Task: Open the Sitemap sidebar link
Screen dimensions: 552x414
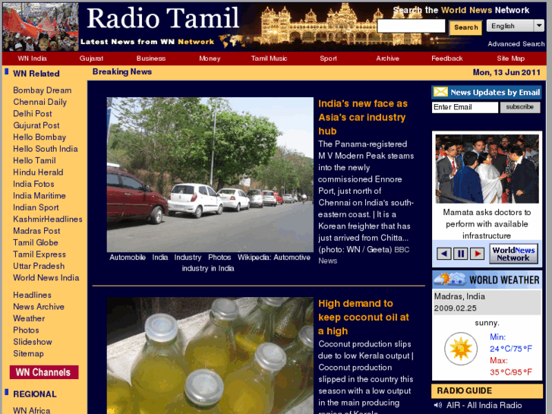Action: click(28, 353)
